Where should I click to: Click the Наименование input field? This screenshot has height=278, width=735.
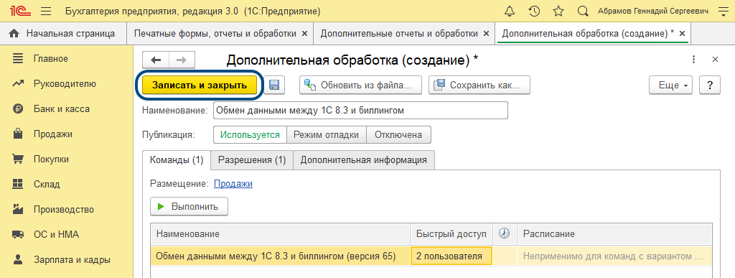[x=360, y=111]
